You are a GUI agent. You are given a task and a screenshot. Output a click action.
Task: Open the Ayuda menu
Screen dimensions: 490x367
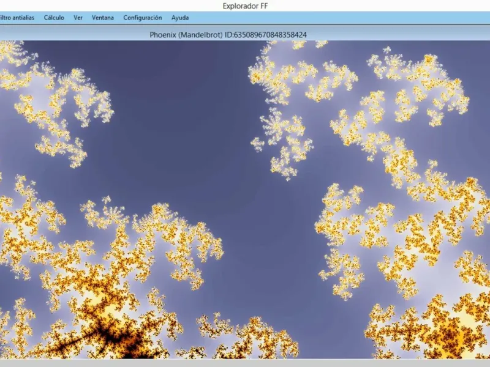(180, 18)
